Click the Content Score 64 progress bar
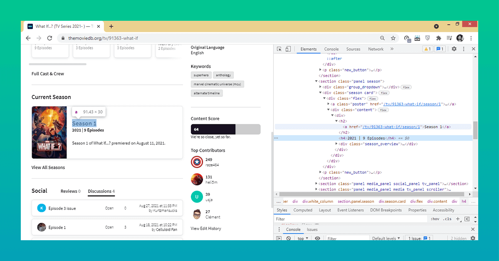This screenshot has width=499, height=261. click(x=226, y=129)
